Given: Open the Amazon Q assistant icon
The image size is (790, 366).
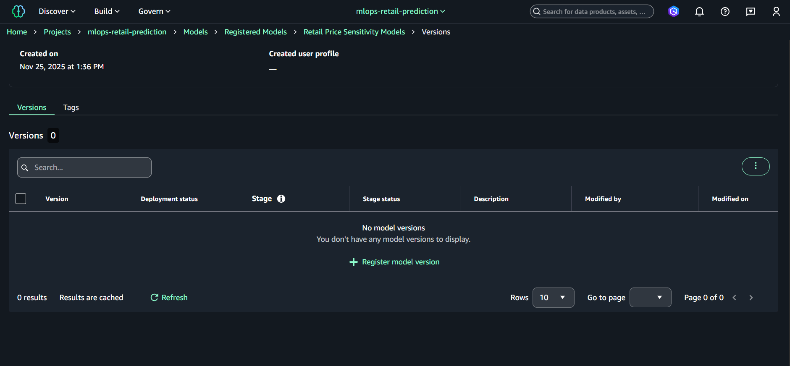Looking at the screenshot, I should click(x=673, y=11).
